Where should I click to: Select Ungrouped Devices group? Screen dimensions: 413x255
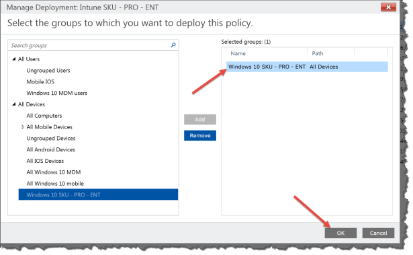pos(51,139)
